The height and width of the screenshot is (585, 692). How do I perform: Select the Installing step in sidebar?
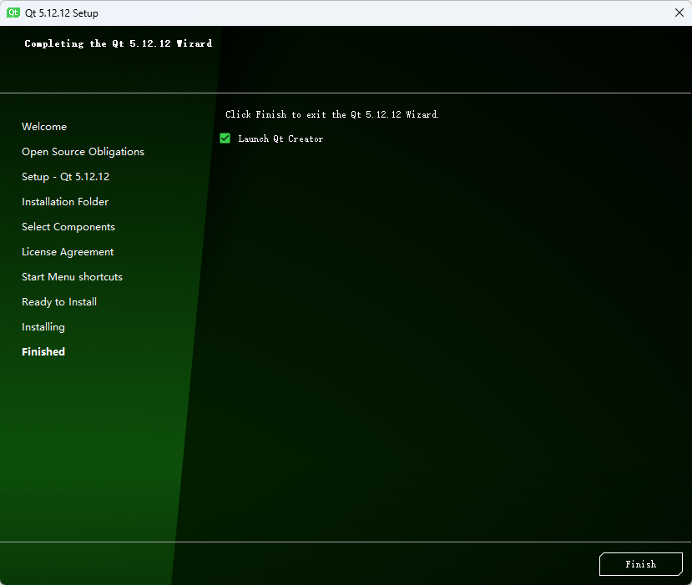point(43,327)
